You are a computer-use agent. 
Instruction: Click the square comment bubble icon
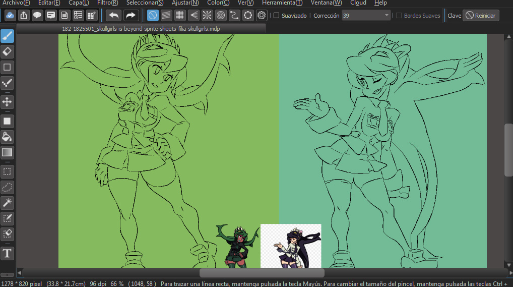click(x=51, y=16)
